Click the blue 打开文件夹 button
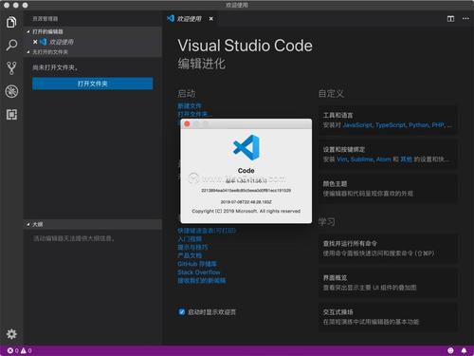 coord(93,84)
